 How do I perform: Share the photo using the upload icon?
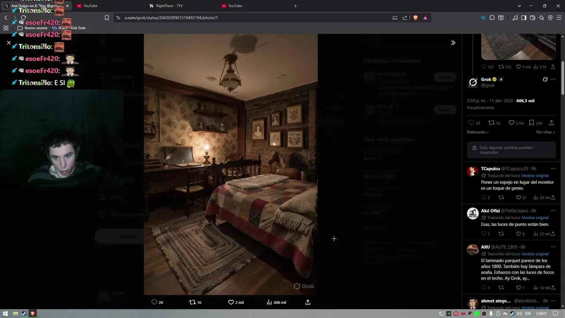coord(308,302)
